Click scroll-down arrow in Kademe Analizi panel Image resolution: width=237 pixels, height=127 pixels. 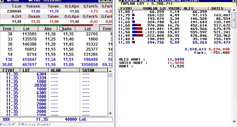coord(234,122)
